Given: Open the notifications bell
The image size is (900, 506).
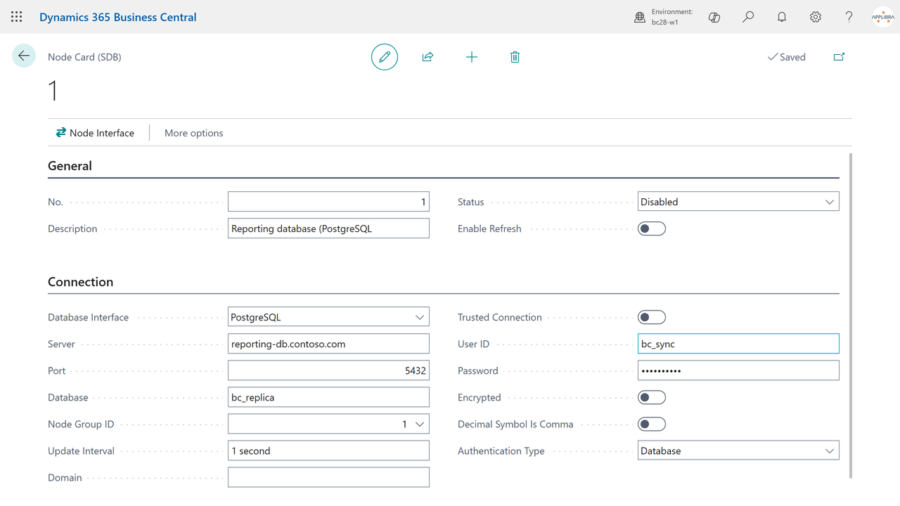Looking at the screenshot, I should point(782,17).
